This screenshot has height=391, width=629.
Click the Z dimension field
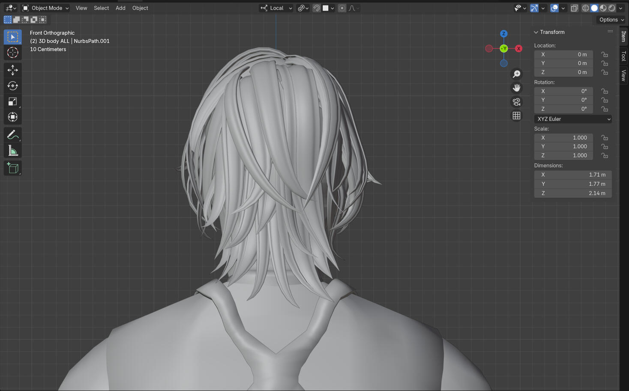[x=572, y=193]
